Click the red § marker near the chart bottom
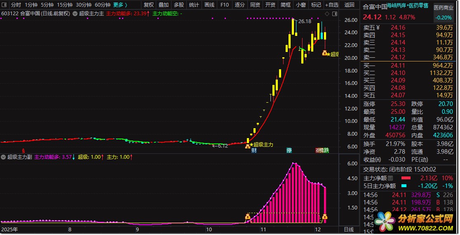The width and height of the screenshot is (460, 235). pyautogui.click(x=23, y=150)
